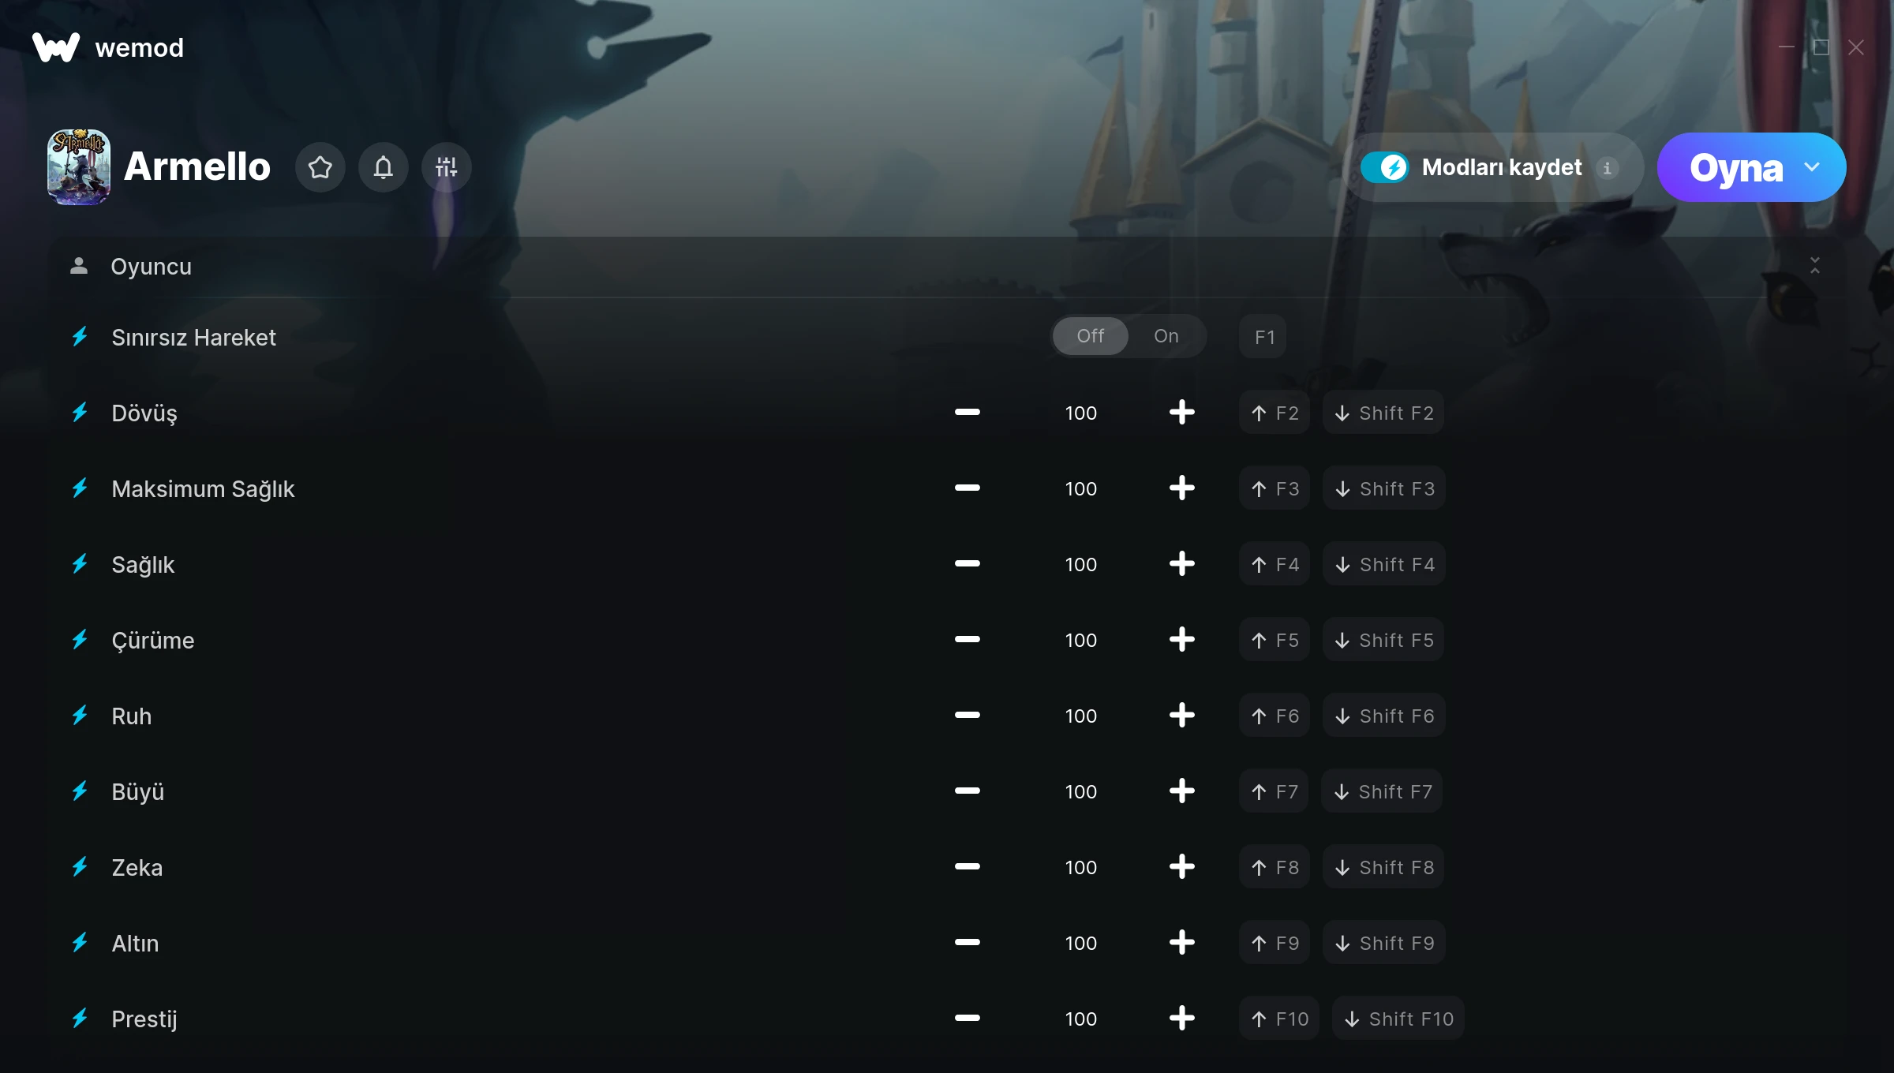Viewport: 1894px width, 1073px height.
Task: Decrease Prestij value with minus icon
Action: click(967, 1019)
